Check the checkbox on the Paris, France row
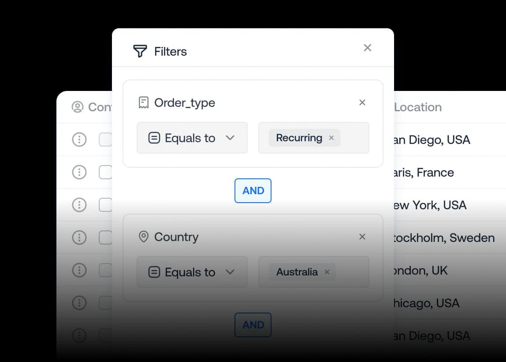The image size is (506, 362). [x=106, y=172]
